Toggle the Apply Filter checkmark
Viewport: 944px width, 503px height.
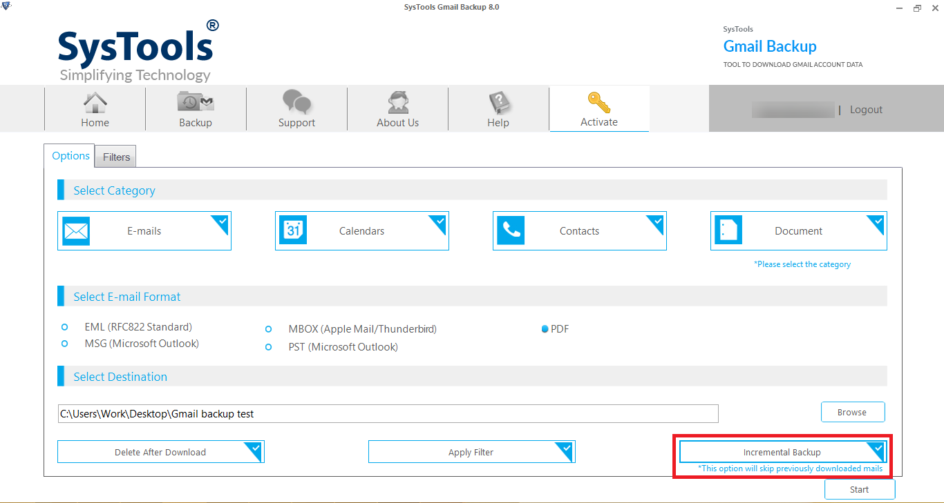click(565, 451)
